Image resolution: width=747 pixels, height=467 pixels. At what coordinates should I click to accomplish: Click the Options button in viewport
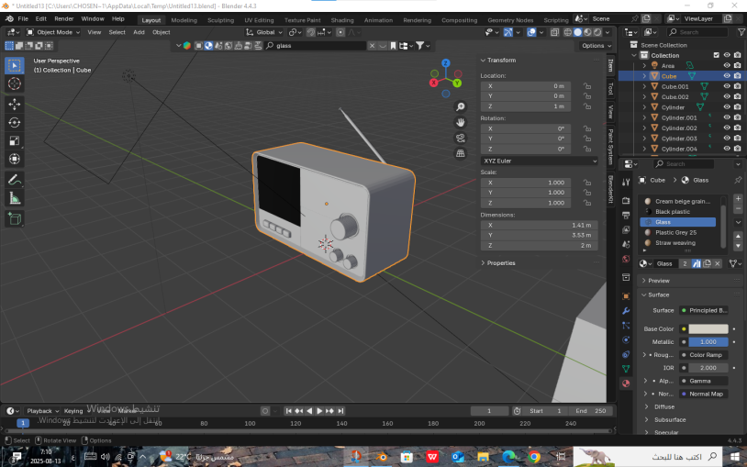tap(596, 46)
